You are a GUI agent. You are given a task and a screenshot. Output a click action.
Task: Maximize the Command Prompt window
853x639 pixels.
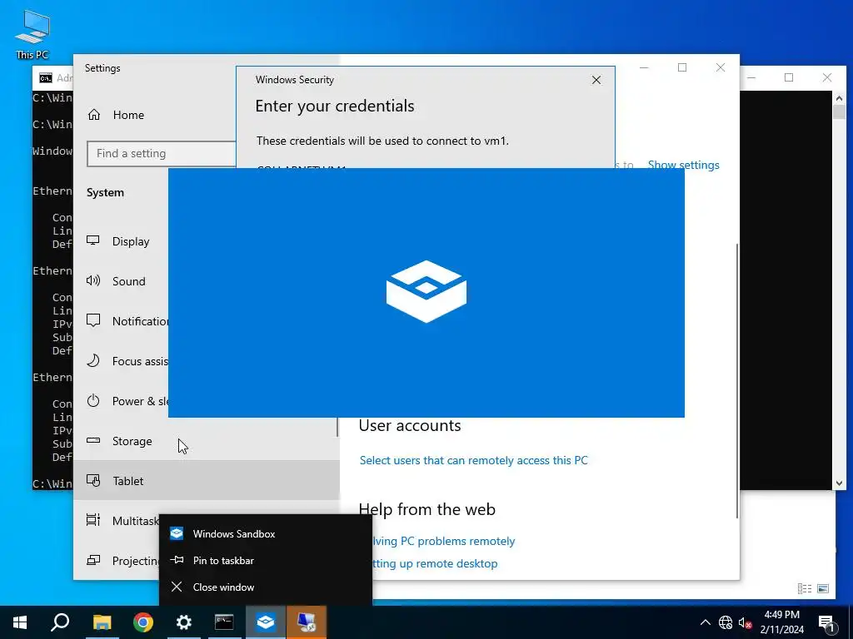coord(789,77)
